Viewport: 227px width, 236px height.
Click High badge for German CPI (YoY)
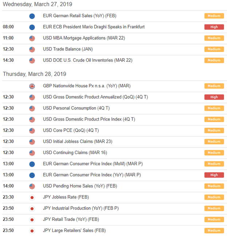(x=214, y=175)
